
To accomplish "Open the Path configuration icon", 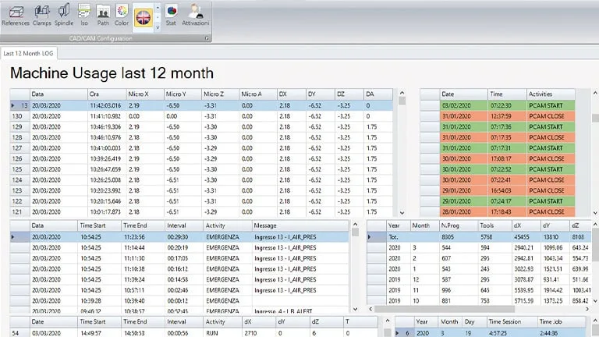I will [103, 16].
